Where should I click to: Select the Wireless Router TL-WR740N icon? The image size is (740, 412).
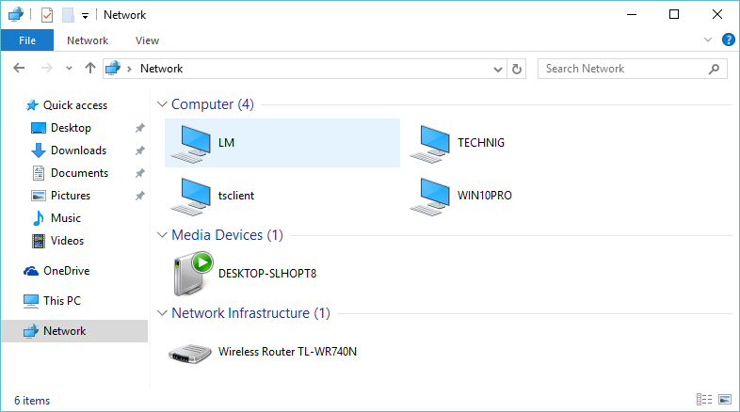click(190, 353)
